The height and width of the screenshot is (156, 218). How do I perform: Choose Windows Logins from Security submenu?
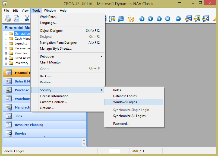pyautogui.click(x=134, y=102)
